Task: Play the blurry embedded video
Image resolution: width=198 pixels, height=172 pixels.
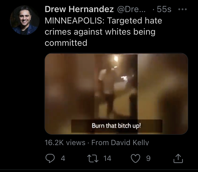Action: coord(116,94)
